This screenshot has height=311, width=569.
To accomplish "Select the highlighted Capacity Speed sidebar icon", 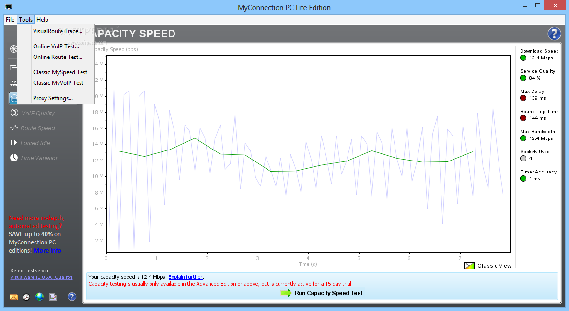I will pos(13,98).
